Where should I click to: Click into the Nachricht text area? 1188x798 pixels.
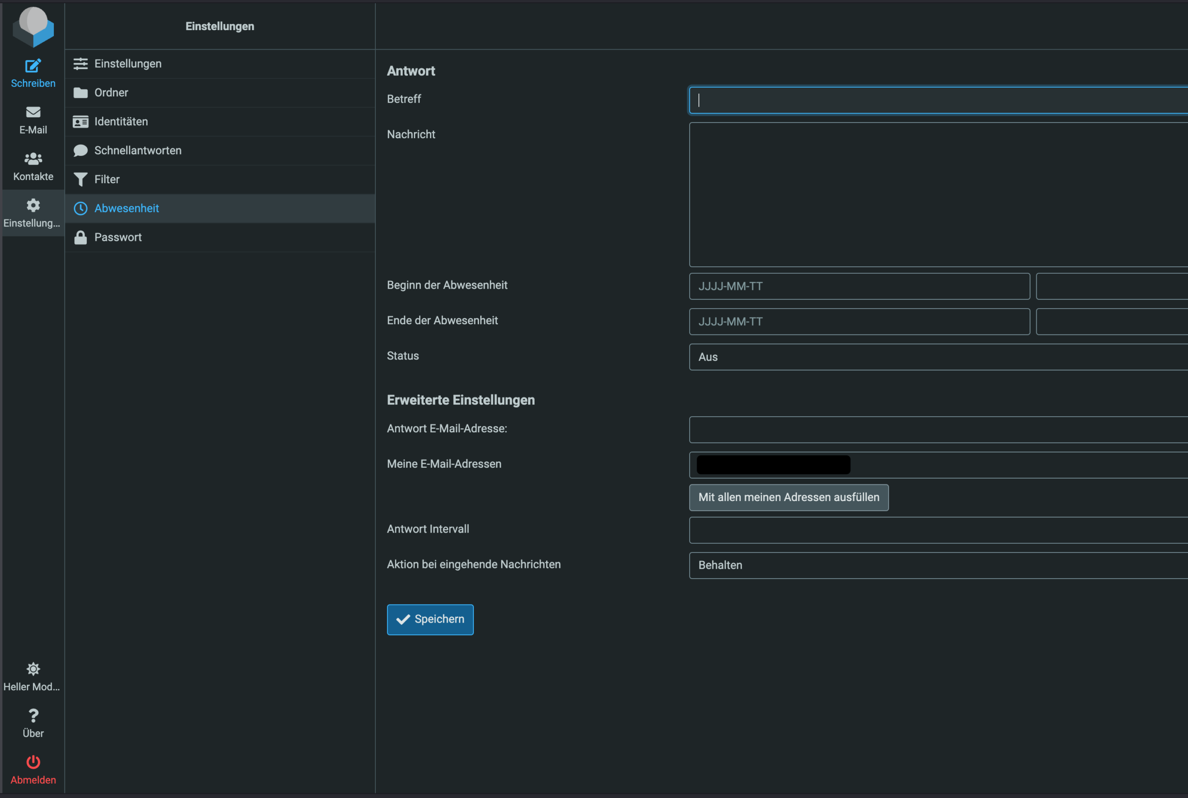937,194
